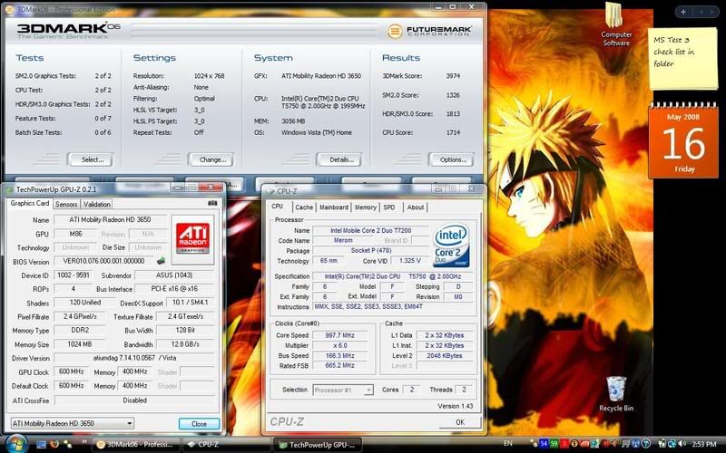Click the GPU Name field in GPU-Z
The height and width of the screenshot is (453, 726).
click(x=110, y=219)
